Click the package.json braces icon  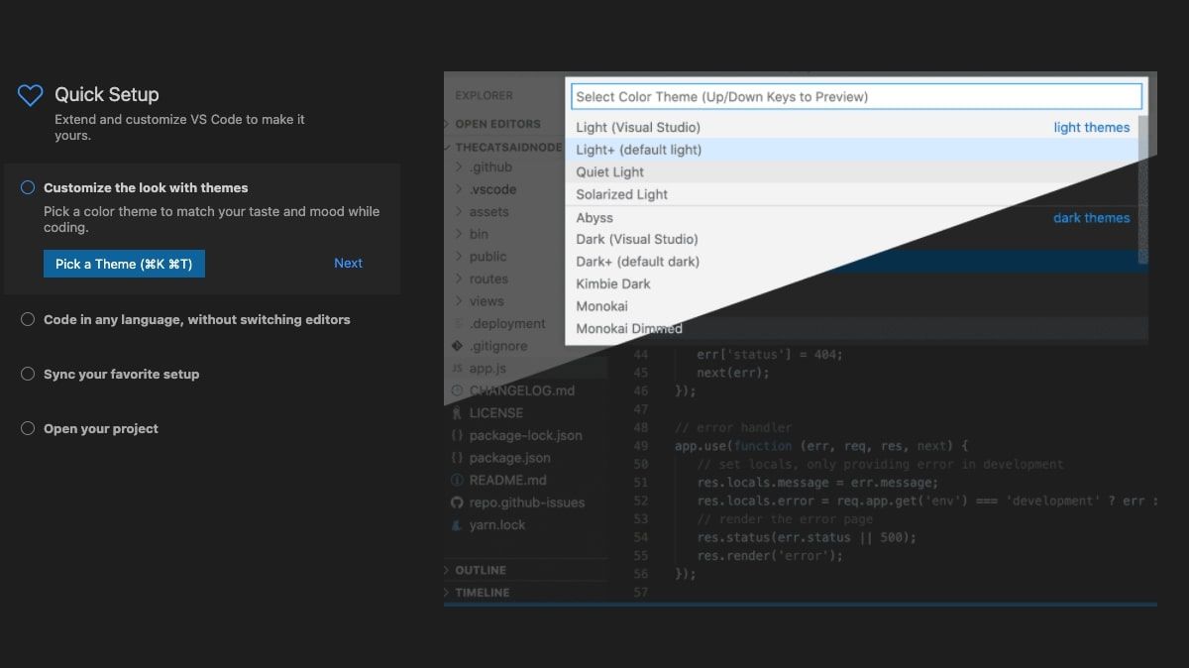point(457,458)
